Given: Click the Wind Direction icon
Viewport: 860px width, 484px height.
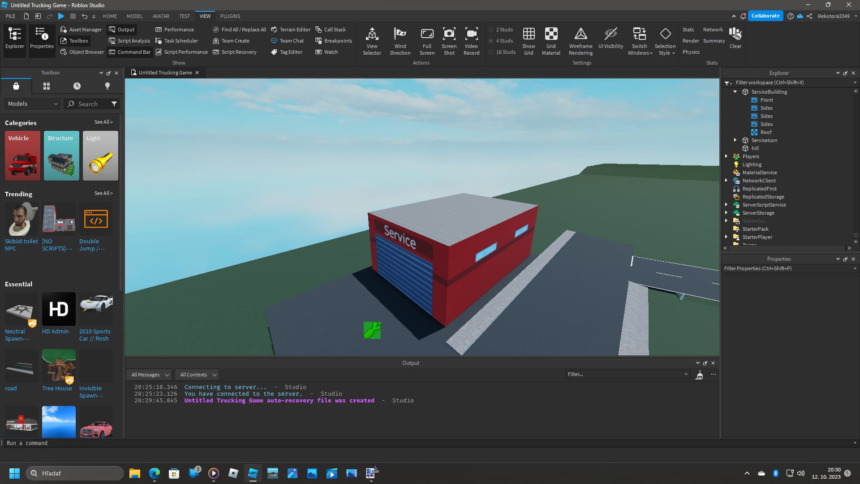Looking at the screenshot, I should click(x=400, y=35).
